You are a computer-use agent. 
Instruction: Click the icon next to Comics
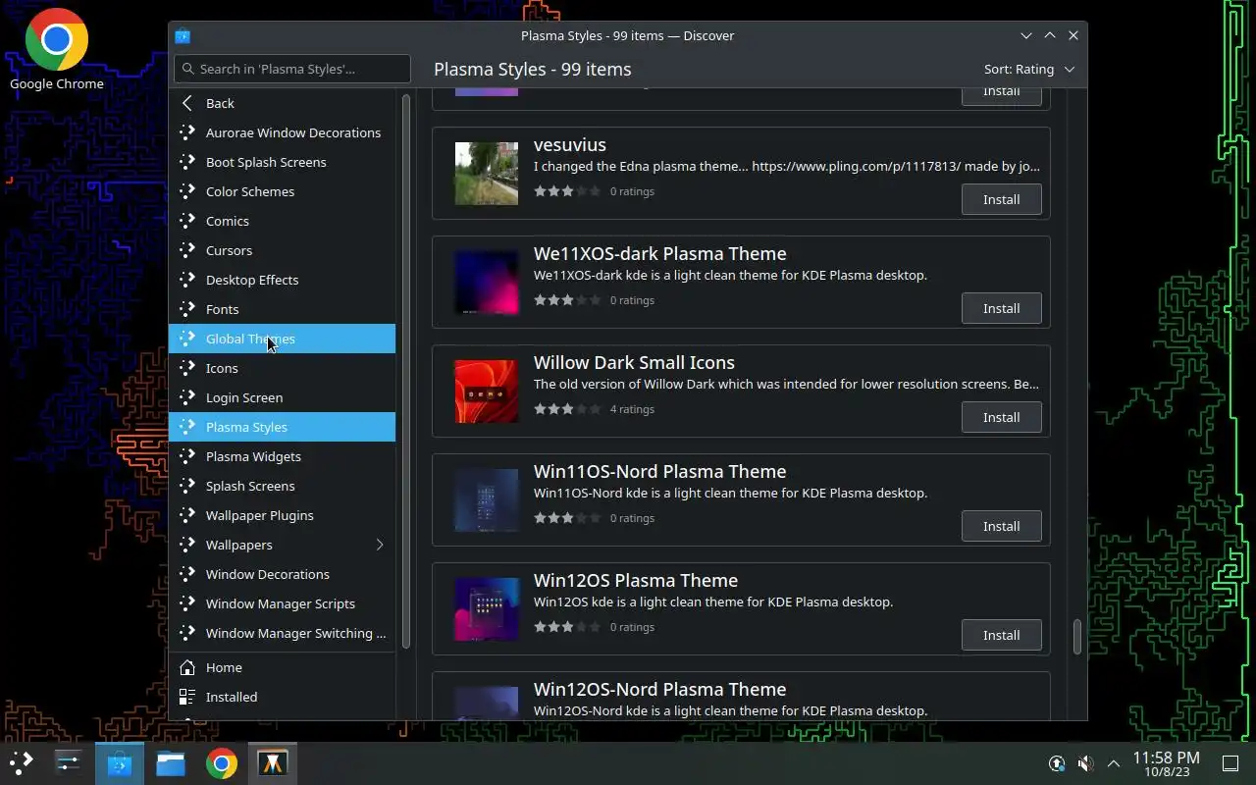(x=187, y=221)
